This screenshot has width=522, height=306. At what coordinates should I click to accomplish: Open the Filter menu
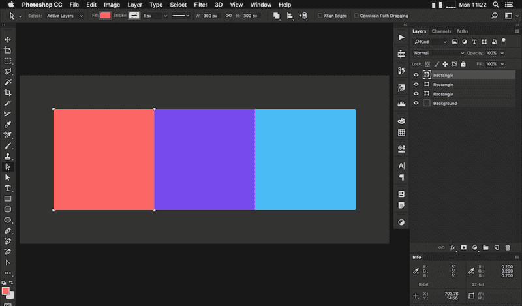[x=201, y=5]
